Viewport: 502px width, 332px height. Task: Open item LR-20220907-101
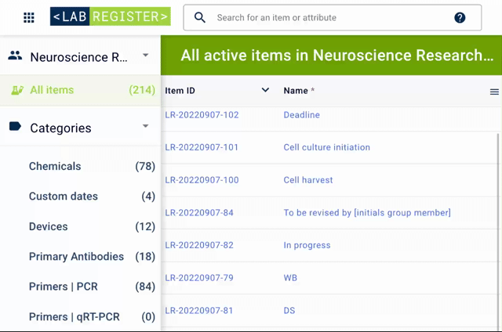pyautogui.click(x=202, y=147)
